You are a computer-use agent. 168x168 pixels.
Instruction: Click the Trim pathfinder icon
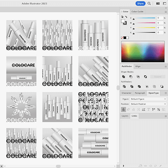tap(132, 86)
